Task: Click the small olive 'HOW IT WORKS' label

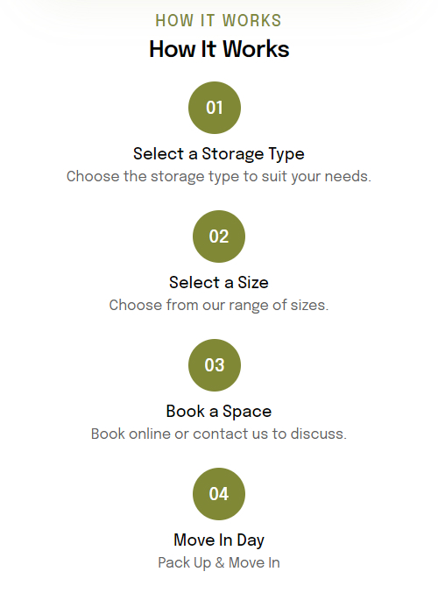Action: [x=218, y=20]
